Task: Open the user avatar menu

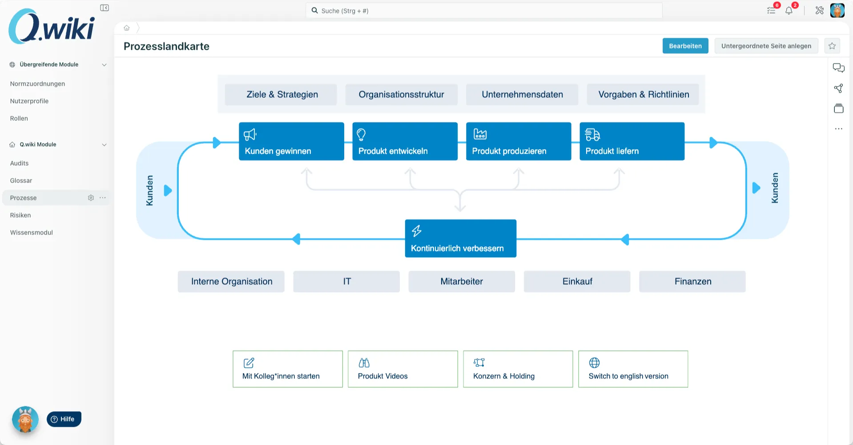Action: (837, 11)
